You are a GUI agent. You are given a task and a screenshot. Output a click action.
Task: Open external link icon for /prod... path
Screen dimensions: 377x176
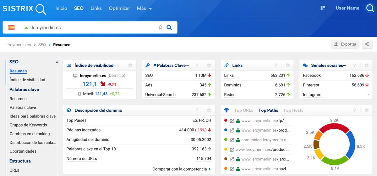[x=232, y=130]
